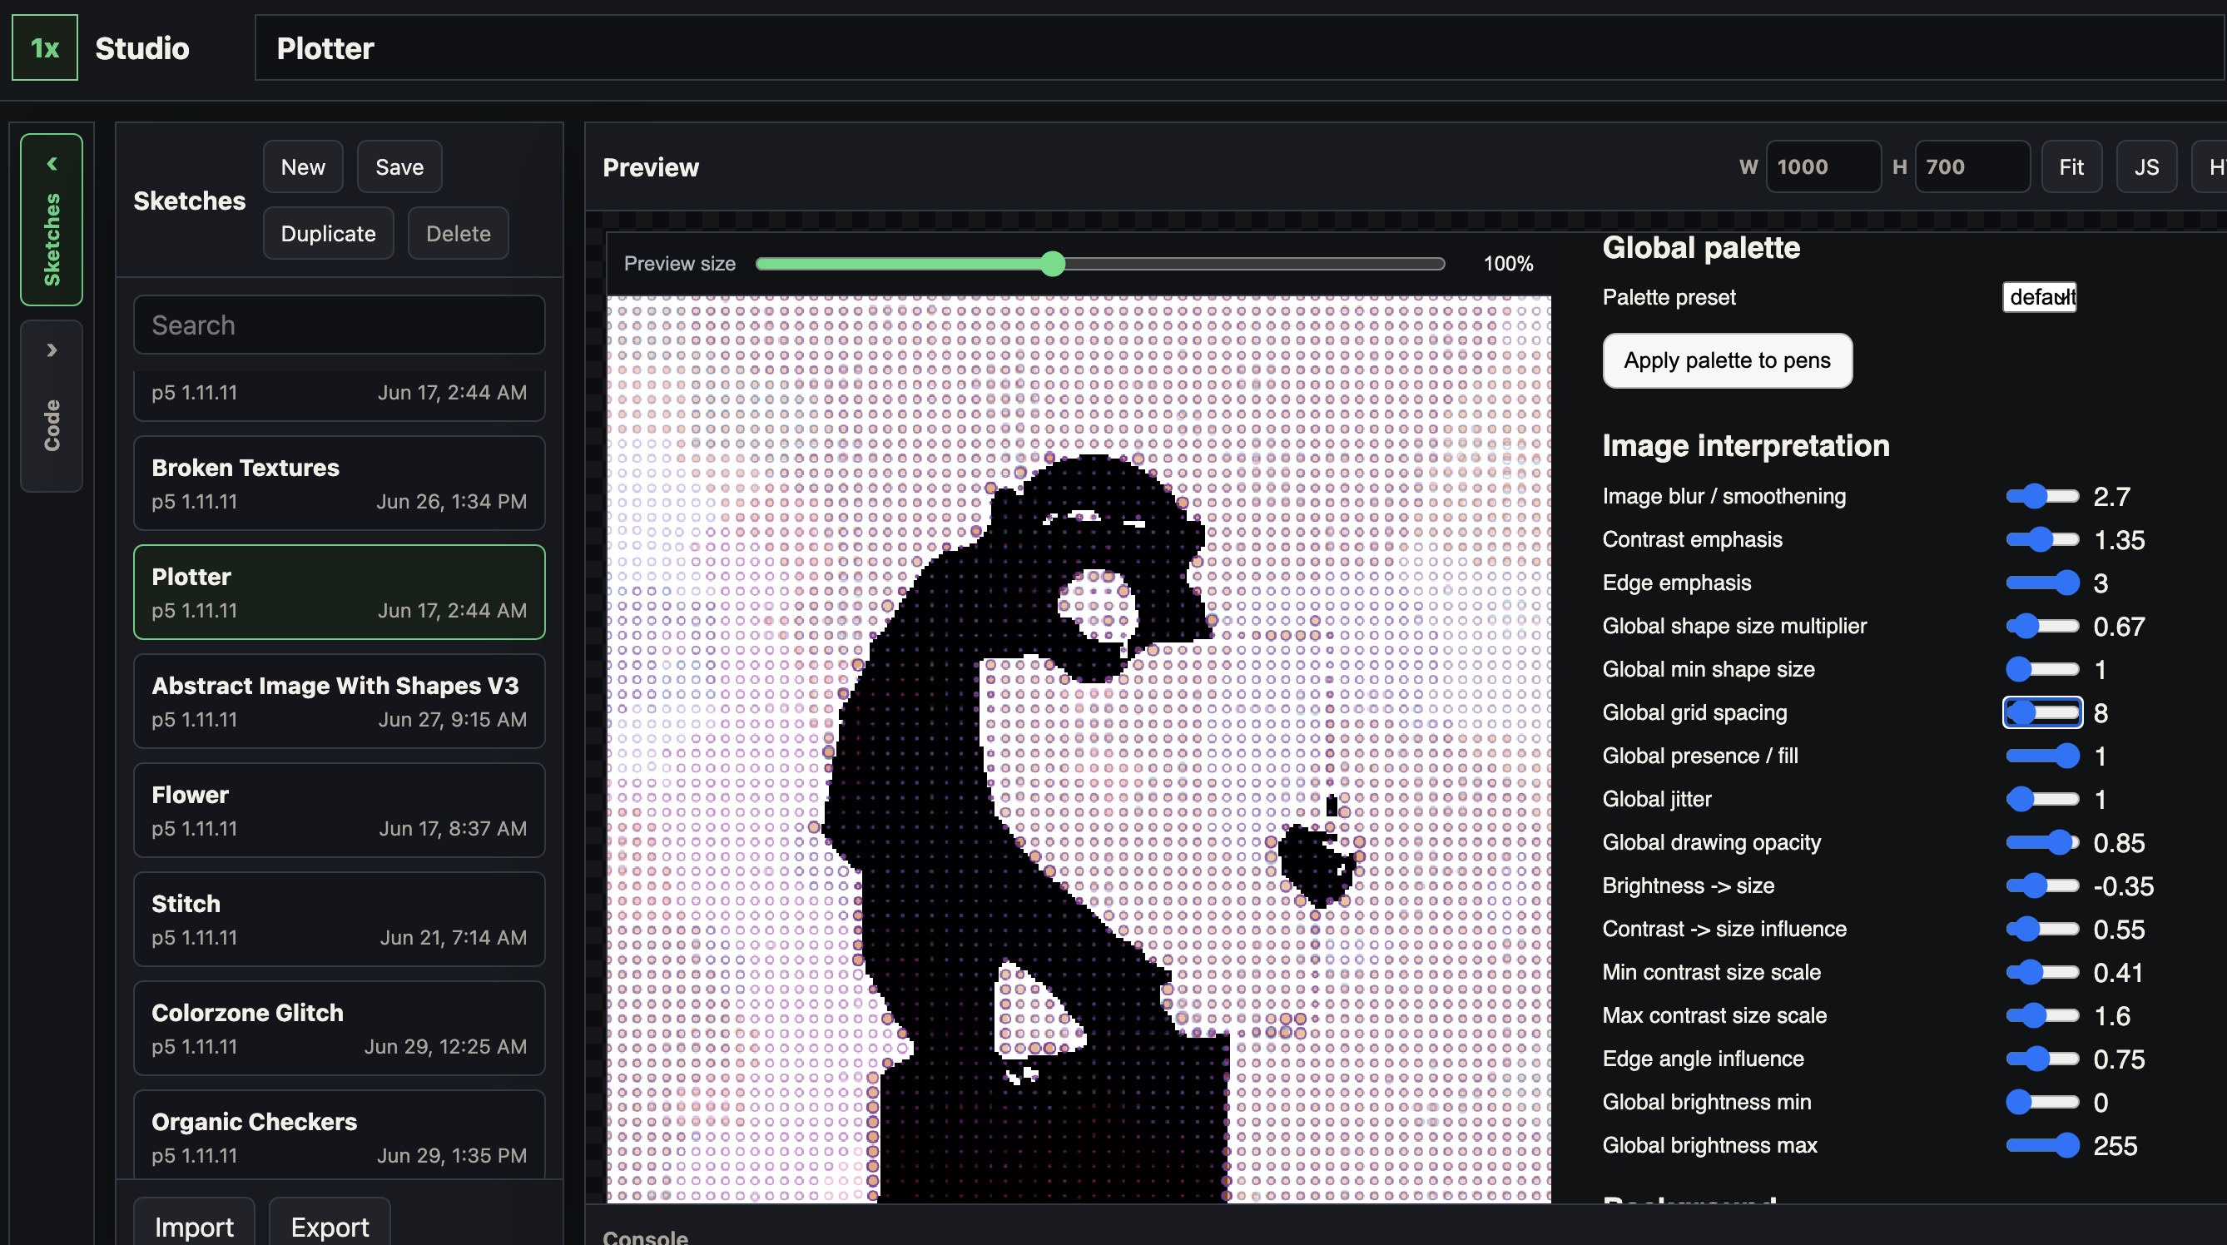Open the Flower sketch
Screen dimensions: 2227x1245
pyautogui.click(x=340, y=810)
